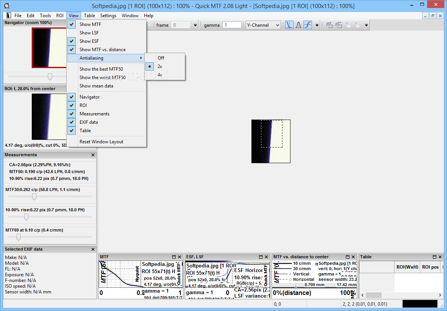
Task: Close the Table panel
Action: click(440, 257)
